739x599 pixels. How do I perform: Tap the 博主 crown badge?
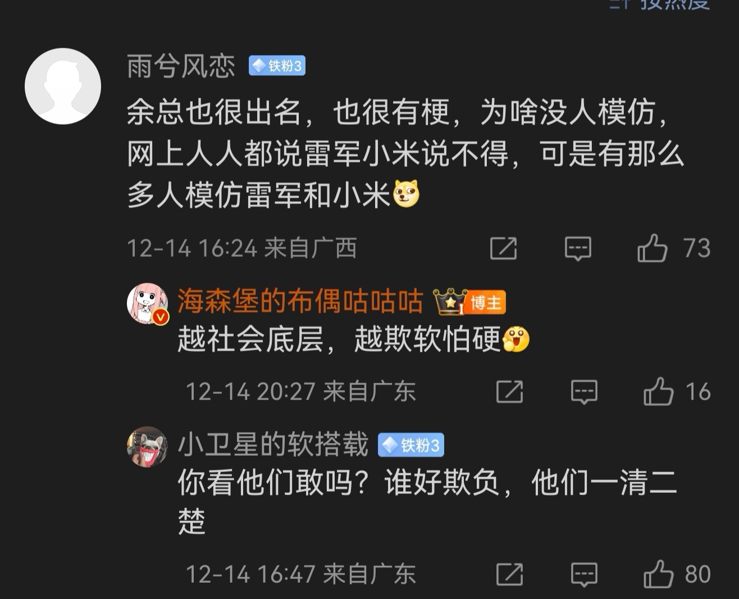(469, 302)
